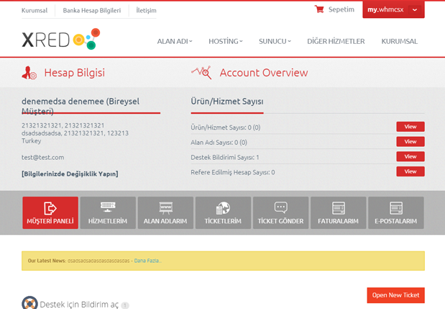This screenshot has width=445, height=309.
Task: Expand the Hosting navigation dropdown
Action: point(226,42)
